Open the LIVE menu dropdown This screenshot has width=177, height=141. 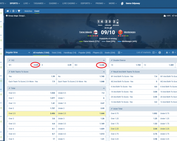27,3
